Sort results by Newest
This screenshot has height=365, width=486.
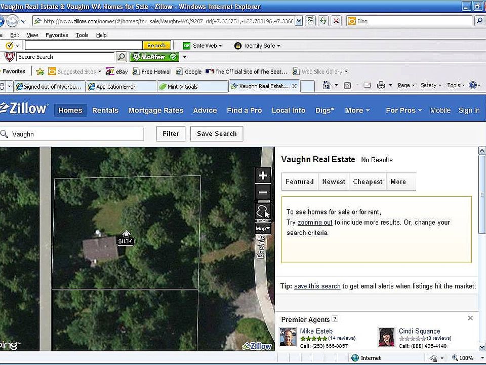[334, 181]
